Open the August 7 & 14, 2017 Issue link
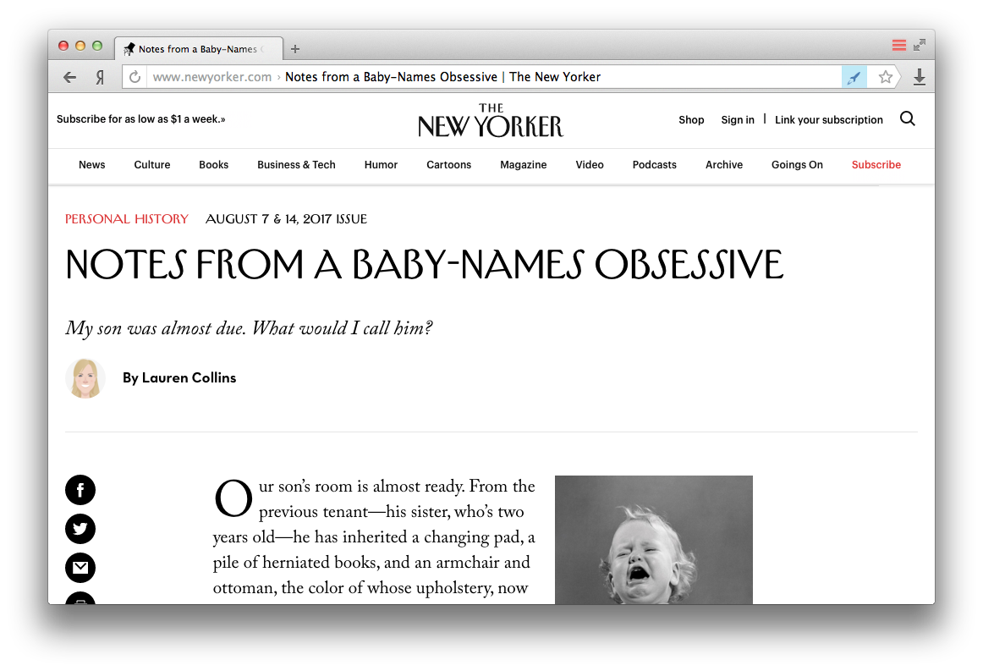The image size is (983, 671). pos(287,219)
